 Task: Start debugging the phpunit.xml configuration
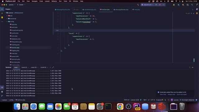pyautogui.click(x=160, y=5)
